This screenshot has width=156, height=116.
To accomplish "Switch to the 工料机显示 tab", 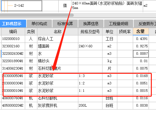I will [x=13, y=24].
